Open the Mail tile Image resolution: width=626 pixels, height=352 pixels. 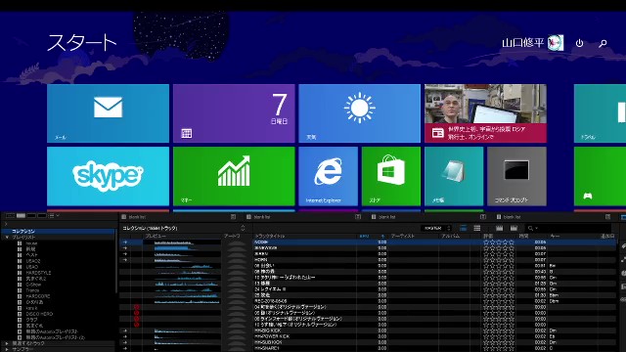pyautogui.click(x=108, y=113)
